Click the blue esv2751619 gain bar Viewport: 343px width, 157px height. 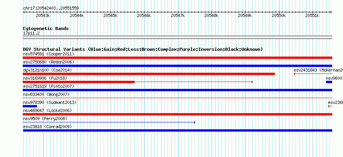pos(177,90)
